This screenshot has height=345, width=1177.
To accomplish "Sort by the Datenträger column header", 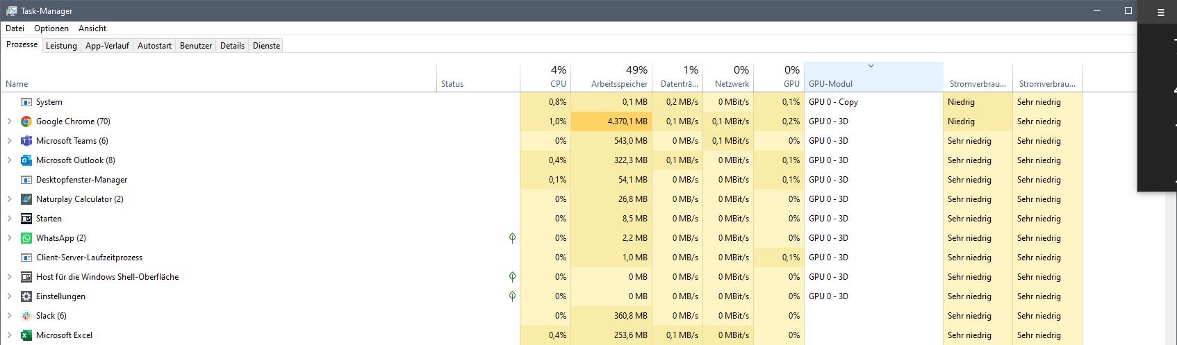I will 677,77.
